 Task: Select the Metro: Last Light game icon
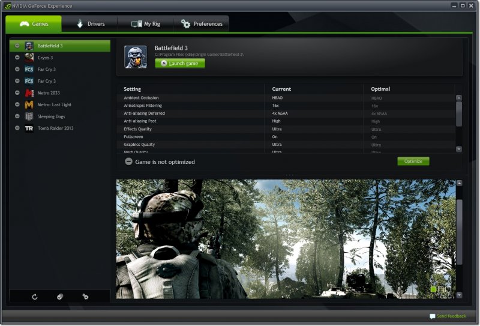pyautogui.click(x=29, y=105)
